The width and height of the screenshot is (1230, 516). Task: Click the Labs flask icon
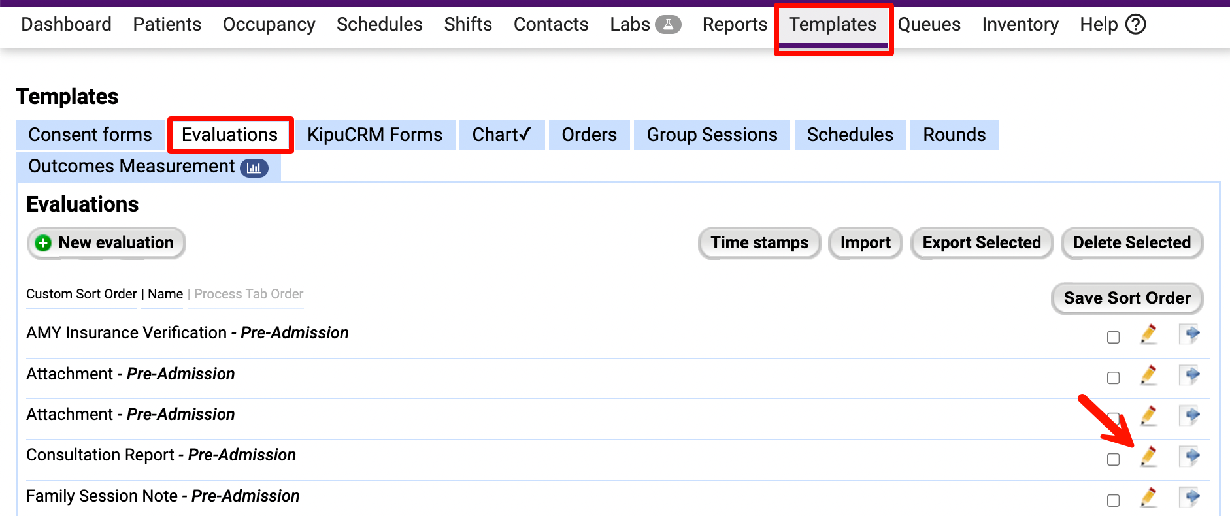(x=668, y=25)
